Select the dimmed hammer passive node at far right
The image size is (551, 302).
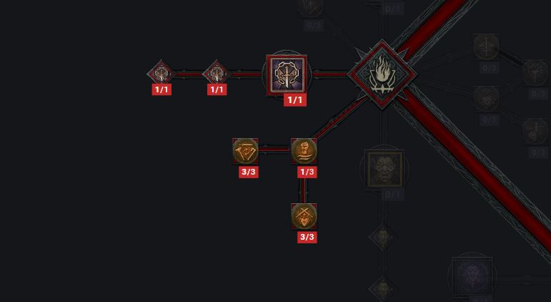[535, 73]
